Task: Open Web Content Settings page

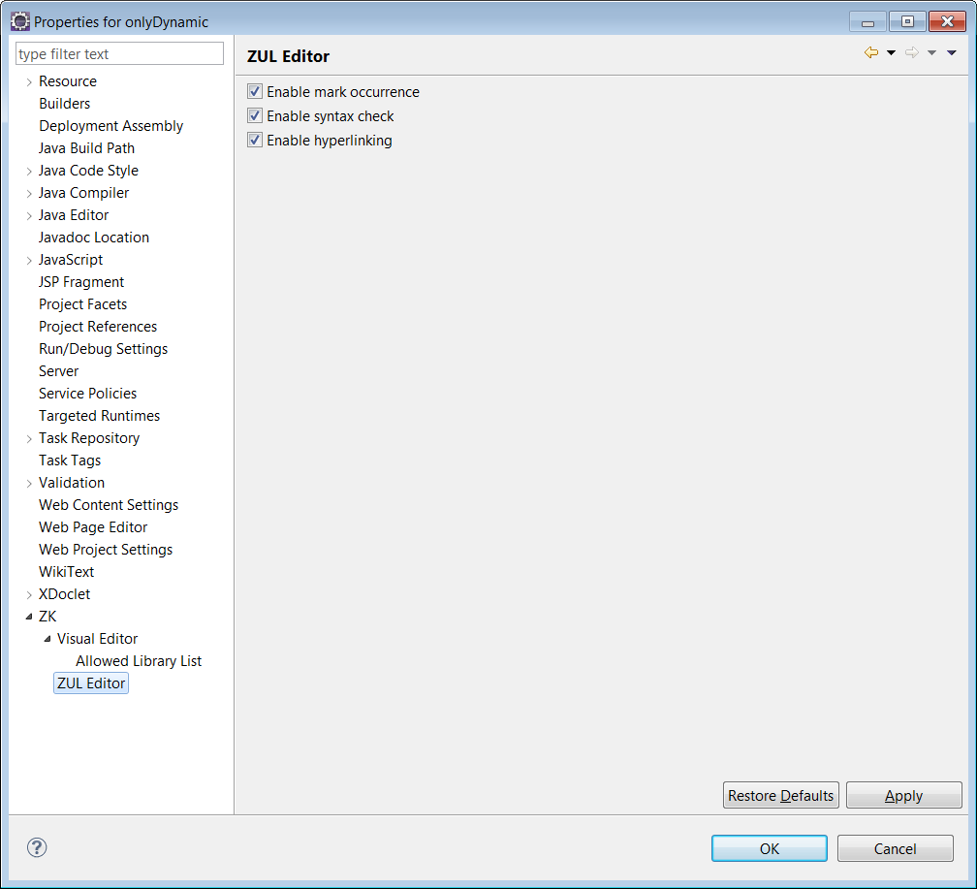Action: 109,505
